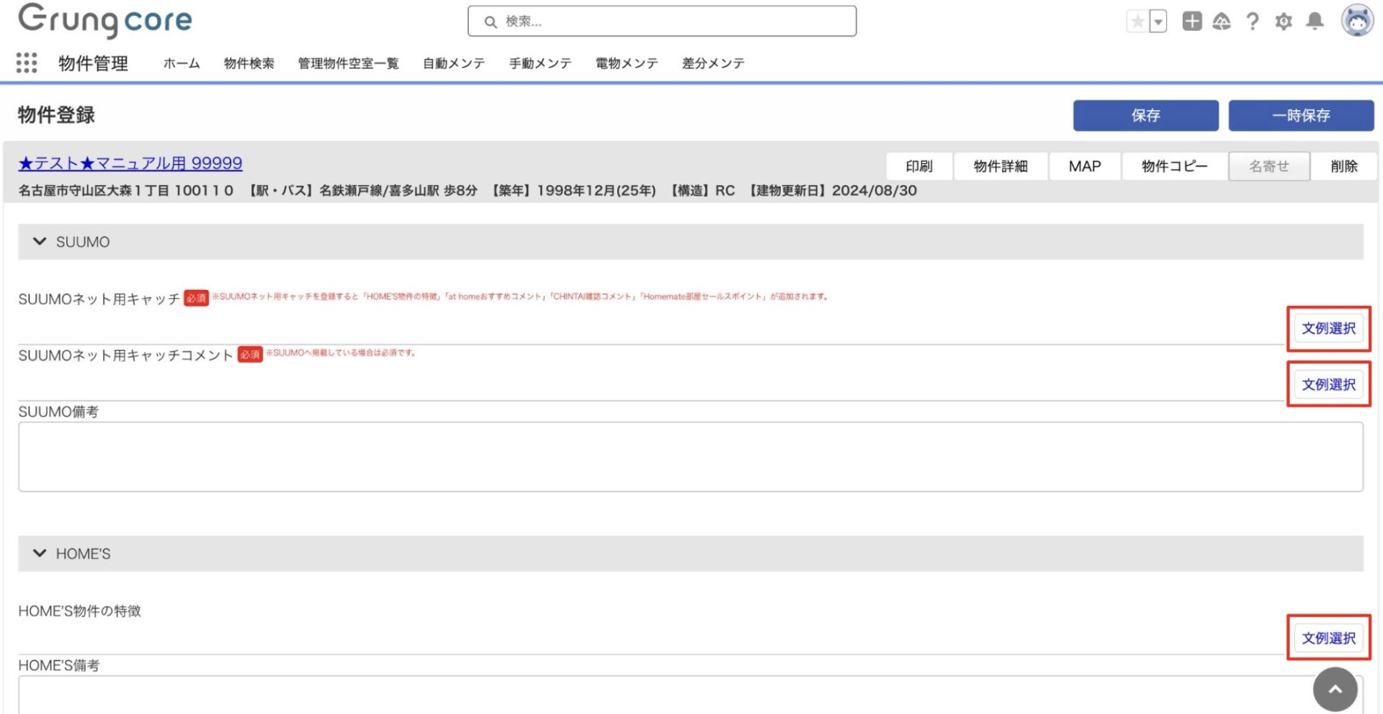Open the 管理物件空室一覧 tab
This screenshot has height=714, width=1383.
tap(348, 63)
